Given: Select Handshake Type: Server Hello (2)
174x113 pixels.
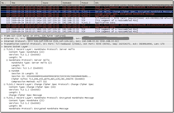Looking at the screenshot, I should [x=32, y=63].
